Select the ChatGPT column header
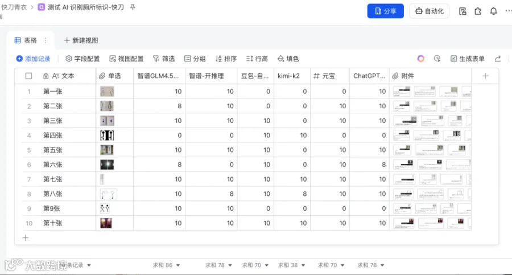512x275 pixels. [x=369, y=76]
